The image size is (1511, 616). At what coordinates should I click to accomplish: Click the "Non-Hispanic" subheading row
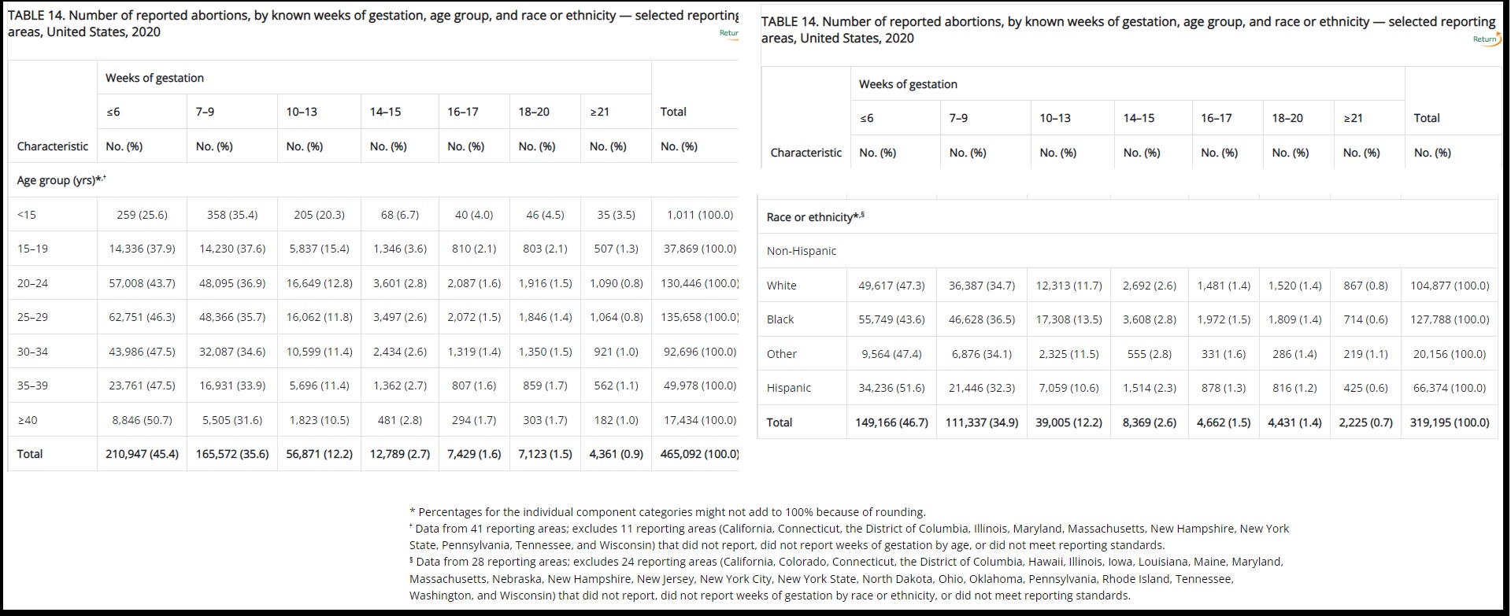pos(802,251)
